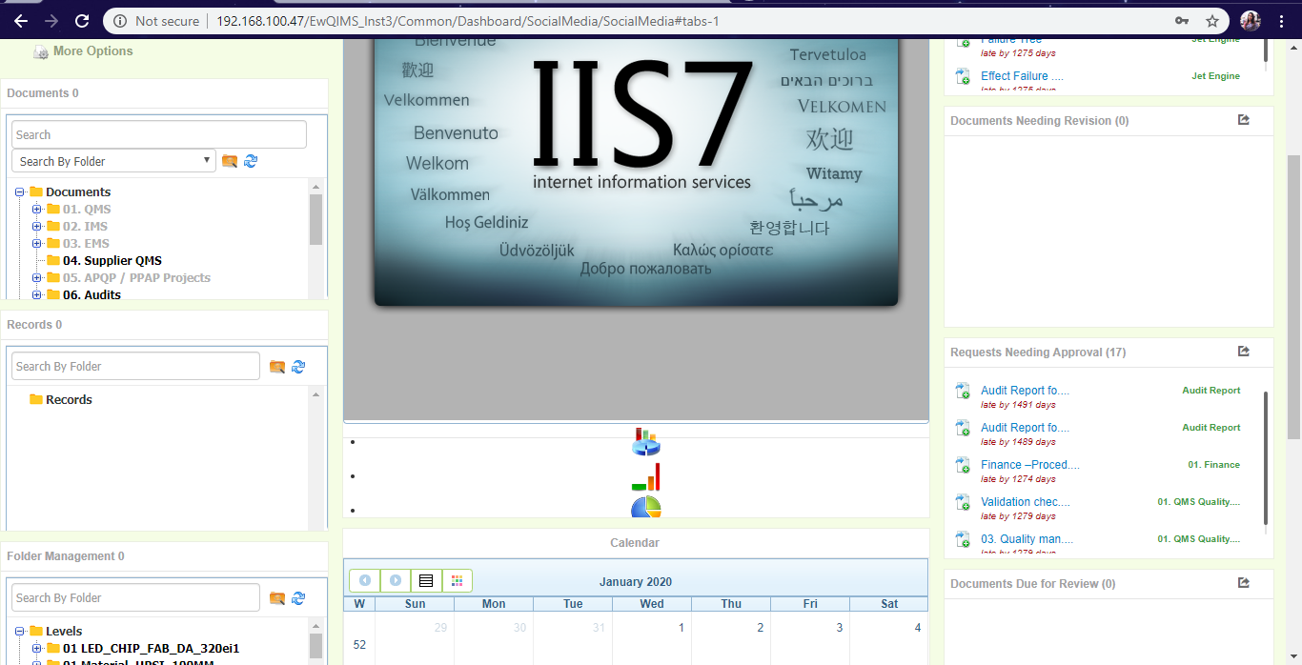1302x665 pixels.
Task: Open the Effect Failure document link
Action: (1022, 76)
